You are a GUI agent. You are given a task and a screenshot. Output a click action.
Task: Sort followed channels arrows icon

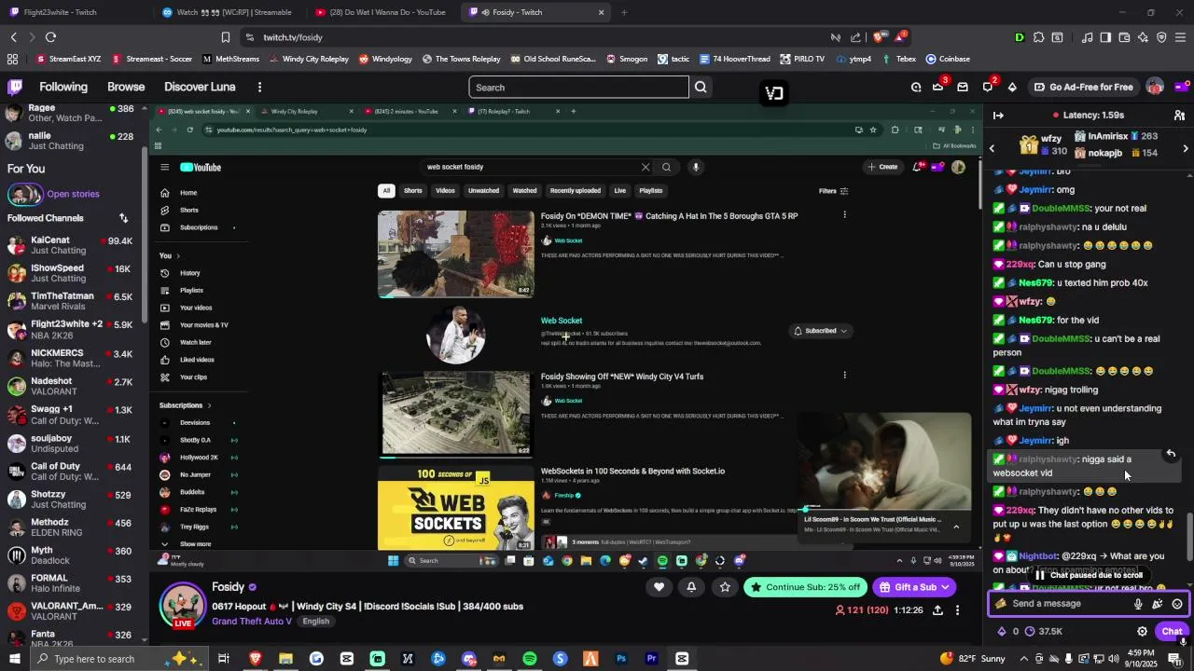[x=123, y=218]
